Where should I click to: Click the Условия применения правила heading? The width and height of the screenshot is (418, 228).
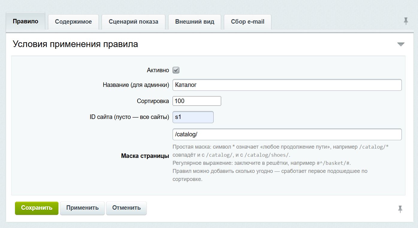pos(76,44)
